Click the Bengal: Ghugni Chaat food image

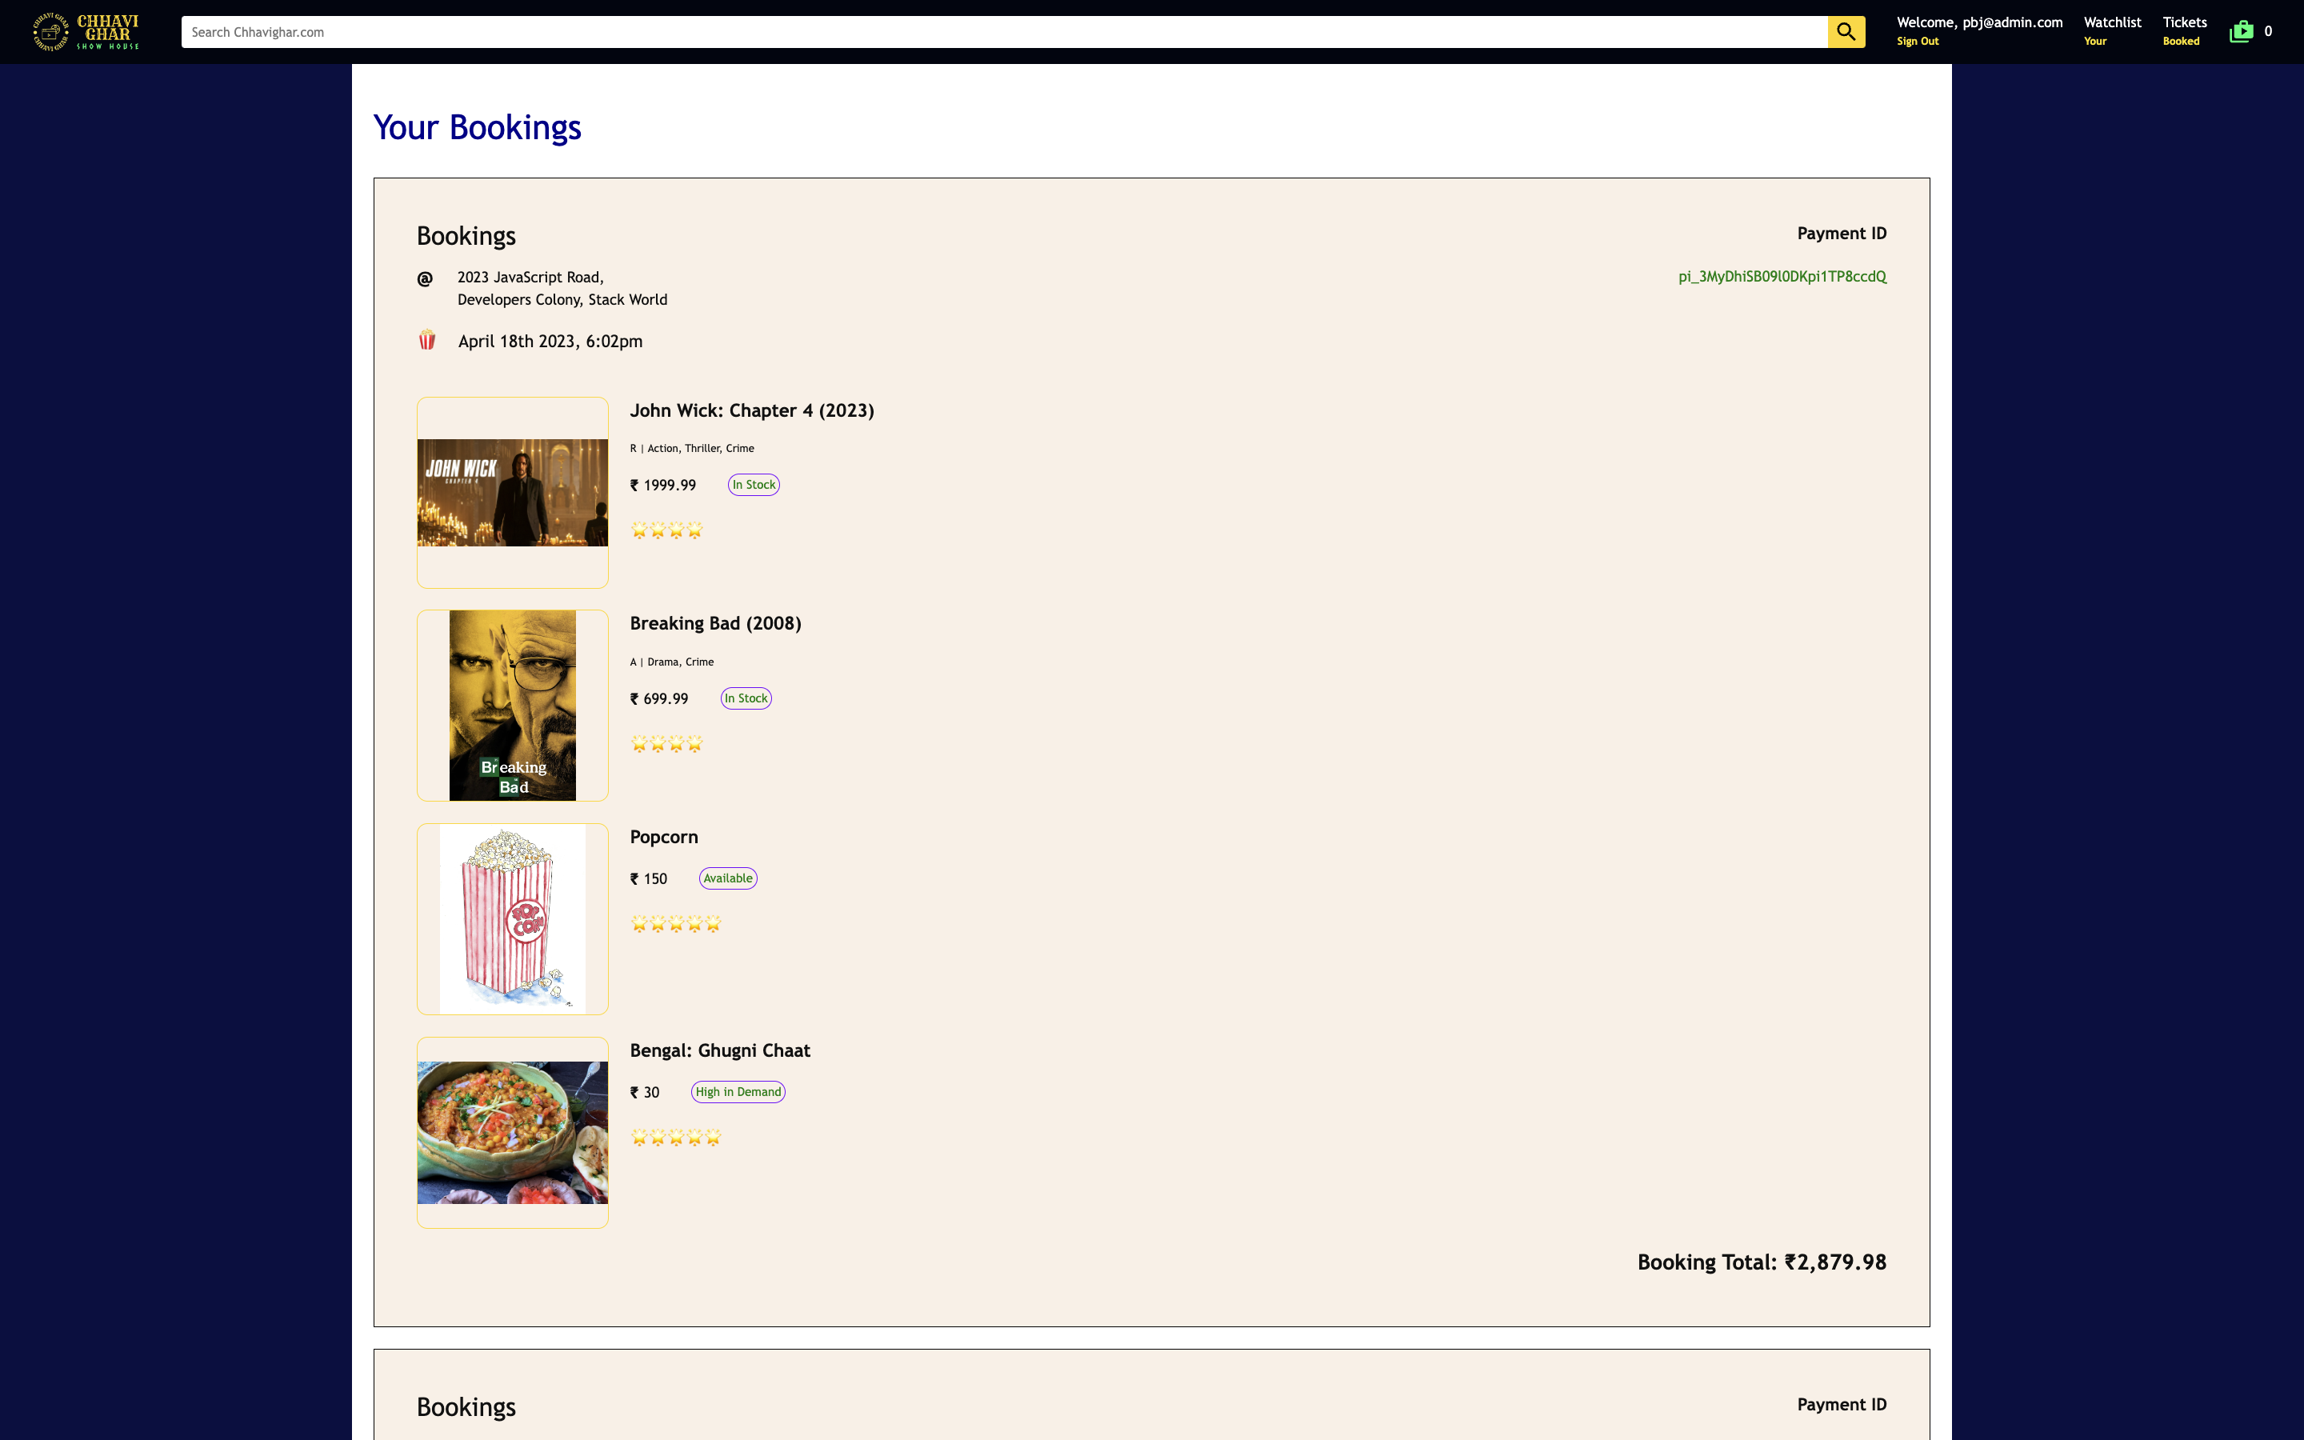click(x=512, y=1131)
